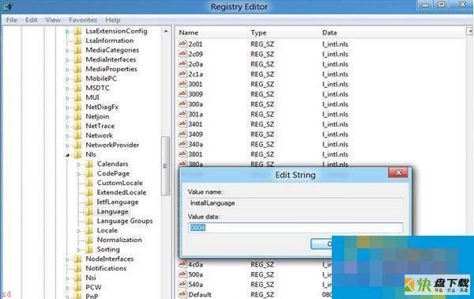
Task: Click OK in the Edit String dialog
Action: pos(322,244)
